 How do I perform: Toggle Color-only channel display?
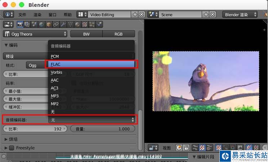tap(256, 148)
